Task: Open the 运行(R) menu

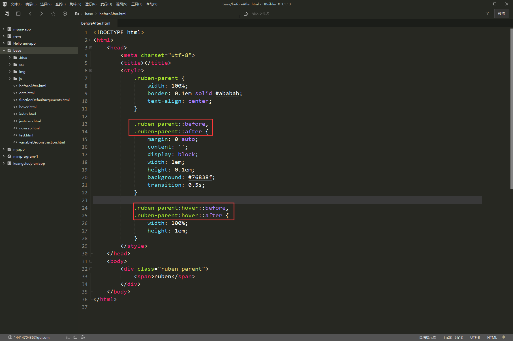Action: tap(91, 4)
